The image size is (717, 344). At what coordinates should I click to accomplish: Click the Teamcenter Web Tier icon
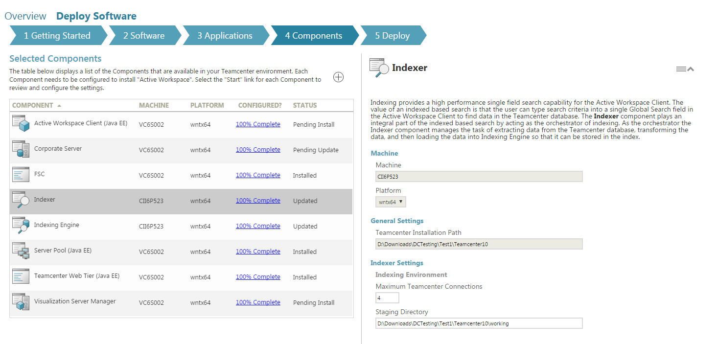pyautogui.click(x=21, y=276)
